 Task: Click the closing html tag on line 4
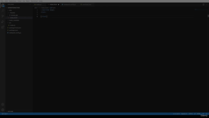pos(44,17)
